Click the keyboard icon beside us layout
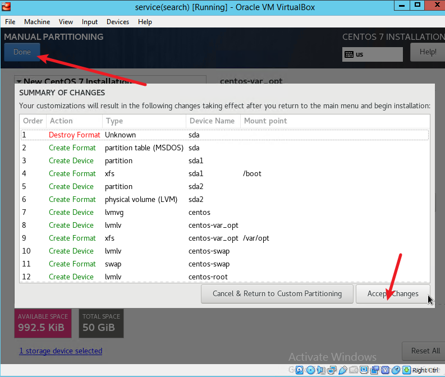 click(x=349, y=54)
